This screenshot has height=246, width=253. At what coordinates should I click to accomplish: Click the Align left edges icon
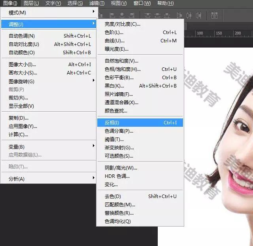pos(112,15)
